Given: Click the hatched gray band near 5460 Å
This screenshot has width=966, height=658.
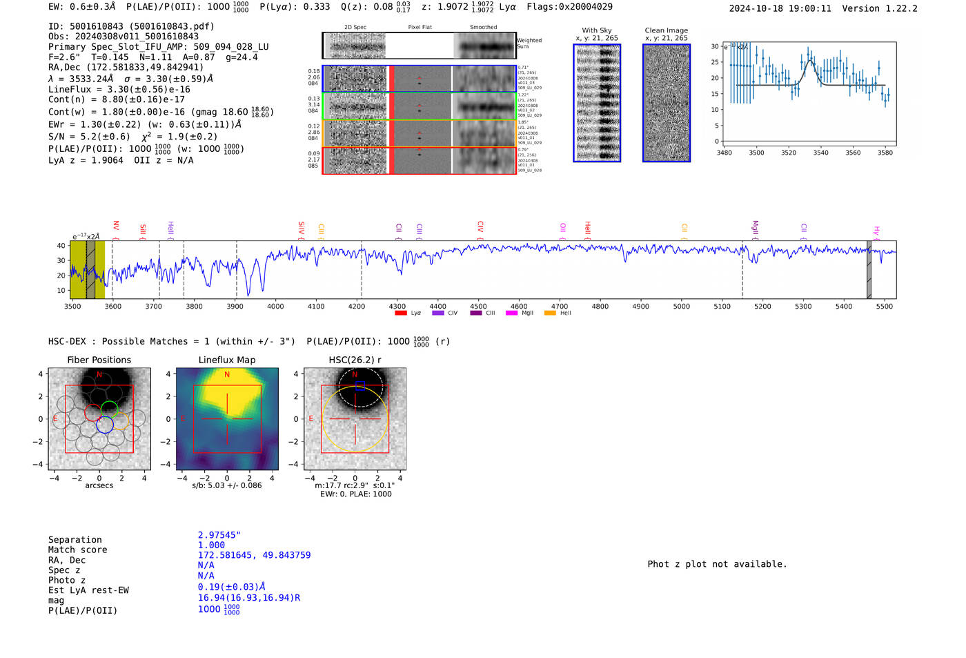Looking at the screenshot, I should pos(869,270).
